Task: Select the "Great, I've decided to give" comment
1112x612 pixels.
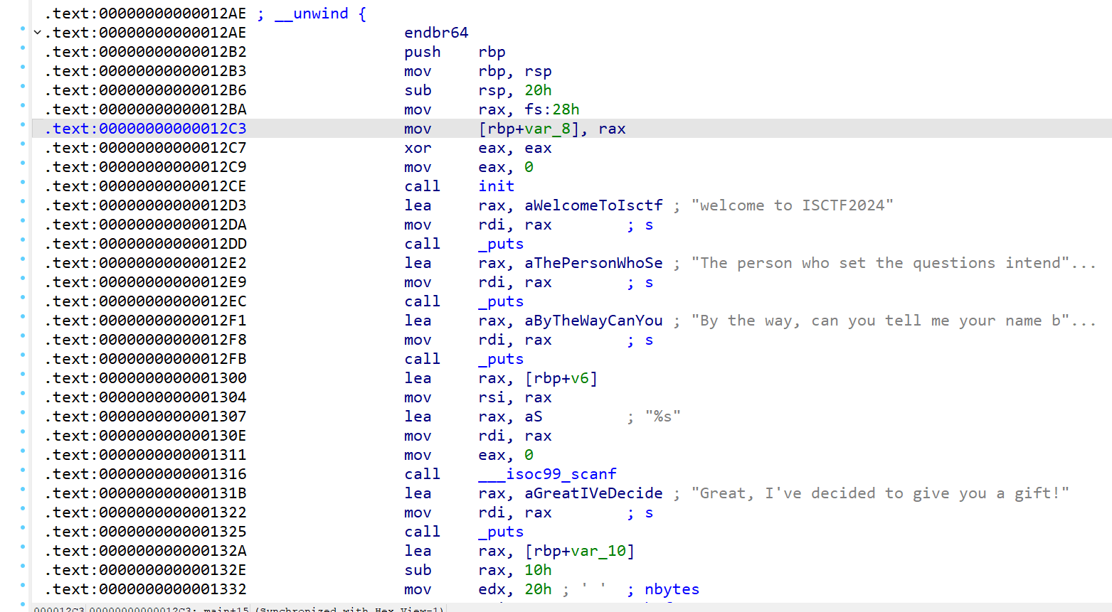Action: click(880, 493)
